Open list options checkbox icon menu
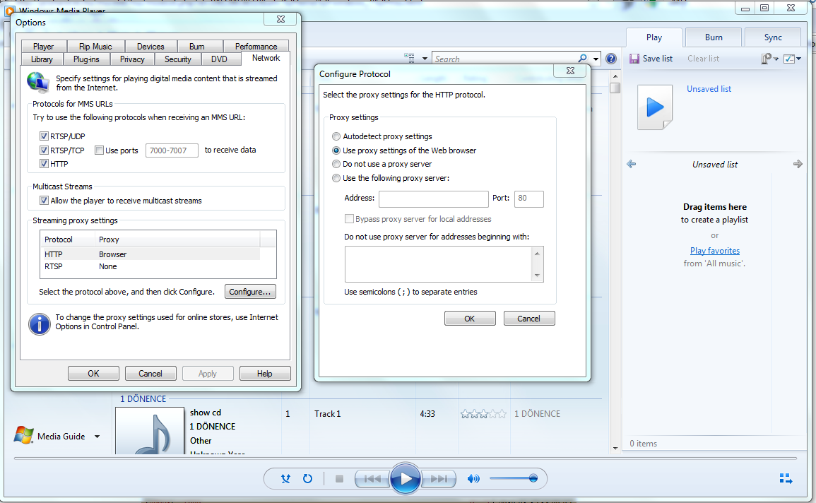 (789, 59)
